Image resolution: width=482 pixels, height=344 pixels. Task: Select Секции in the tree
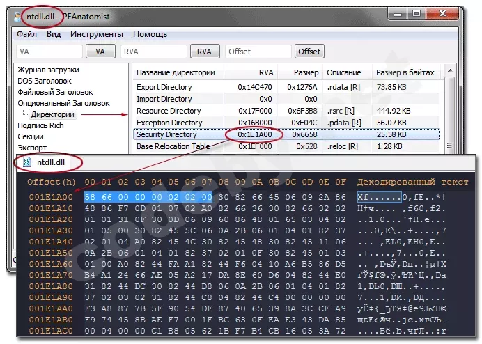point(31,136)
